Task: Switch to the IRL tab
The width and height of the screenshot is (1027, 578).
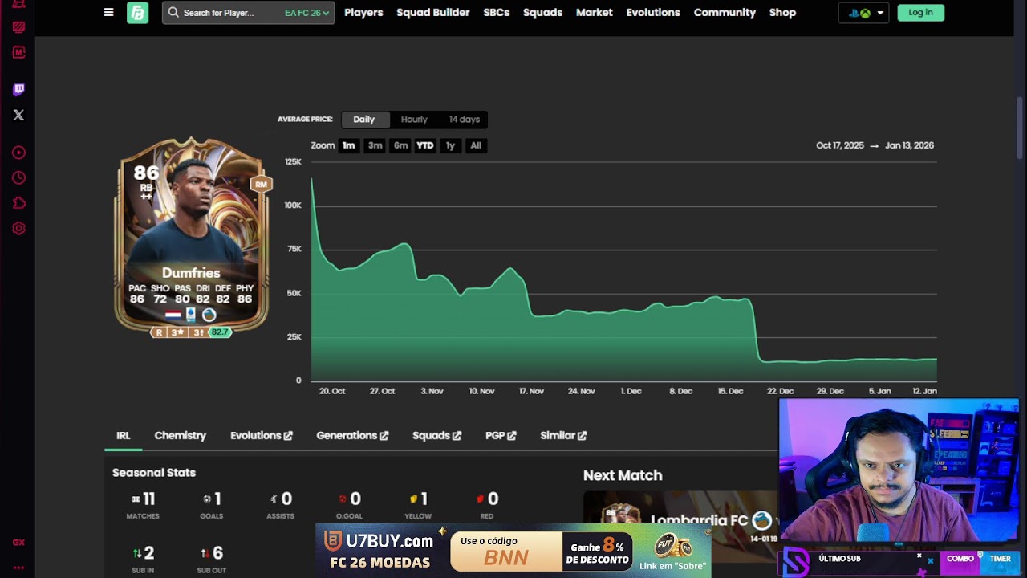Action: click(124, 436)
